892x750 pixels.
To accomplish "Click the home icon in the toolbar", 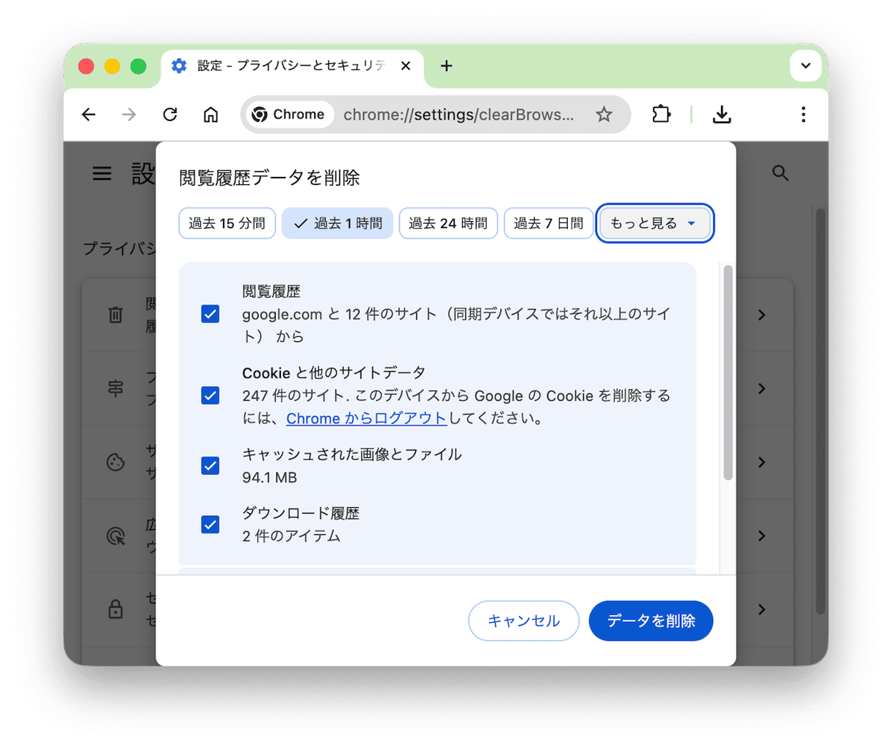I will [x=211, y=114].
